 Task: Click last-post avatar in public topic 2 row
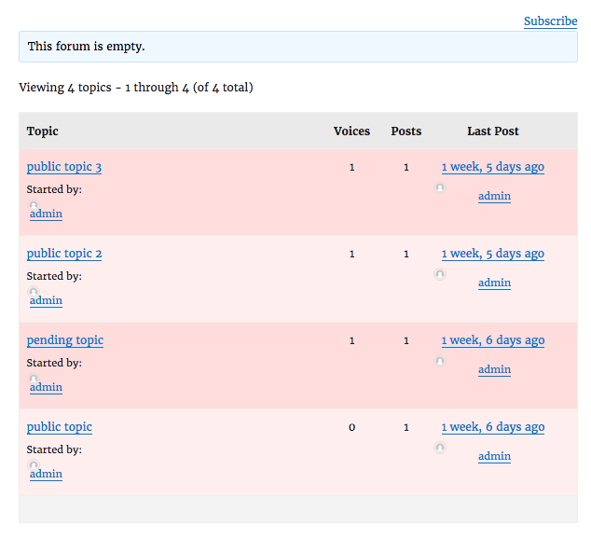tap(440, 274)
